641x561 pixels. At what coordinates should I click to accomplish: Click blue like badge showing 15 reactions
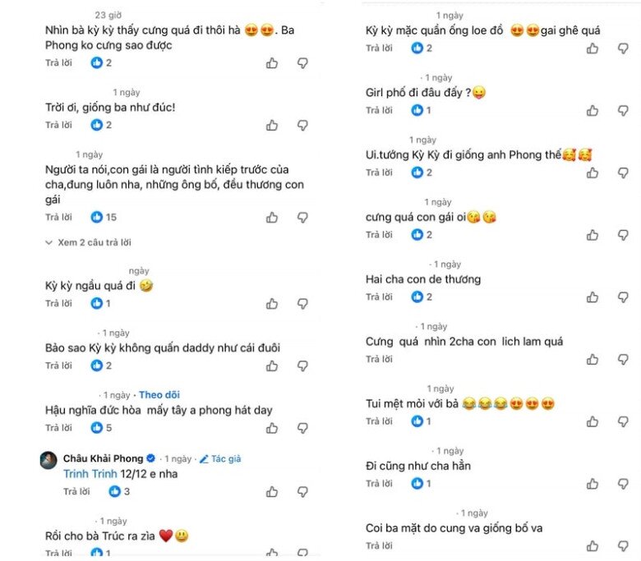pyautogui.click(x=97, y=217)
